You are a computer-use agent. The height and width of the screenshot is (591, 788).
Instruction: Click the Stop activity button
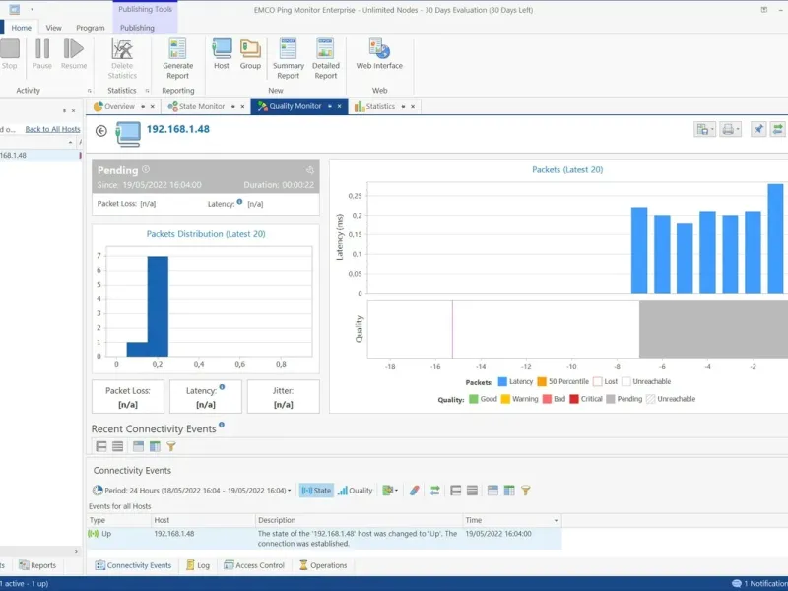pos(9,54)
